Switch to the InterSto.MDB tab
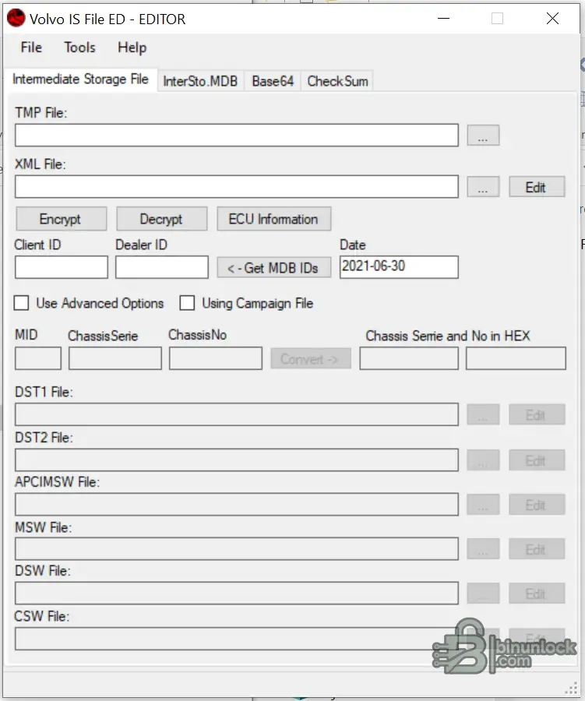585x701 pixels. point(200,81)
